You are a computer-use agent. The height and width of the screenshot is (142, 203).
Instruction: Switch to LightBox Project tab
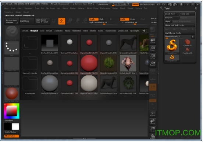point(34,31)
